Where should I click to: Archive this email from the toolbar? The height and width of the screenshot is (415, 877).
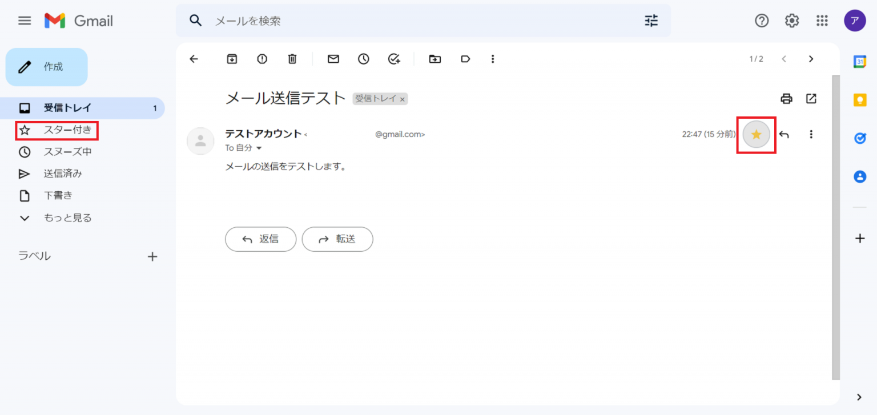tap(231, 59)
